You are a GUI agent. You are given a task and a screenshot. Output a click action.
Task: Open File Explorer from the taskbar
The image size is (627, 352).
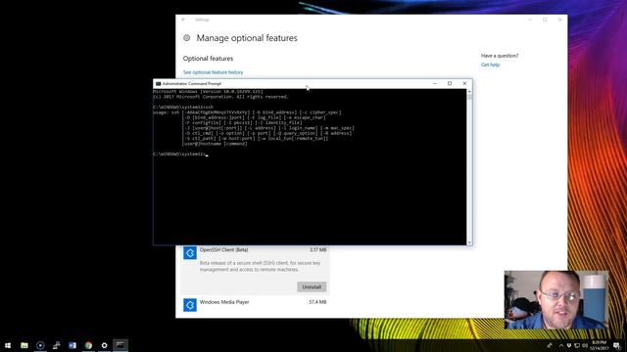(24, 345)
